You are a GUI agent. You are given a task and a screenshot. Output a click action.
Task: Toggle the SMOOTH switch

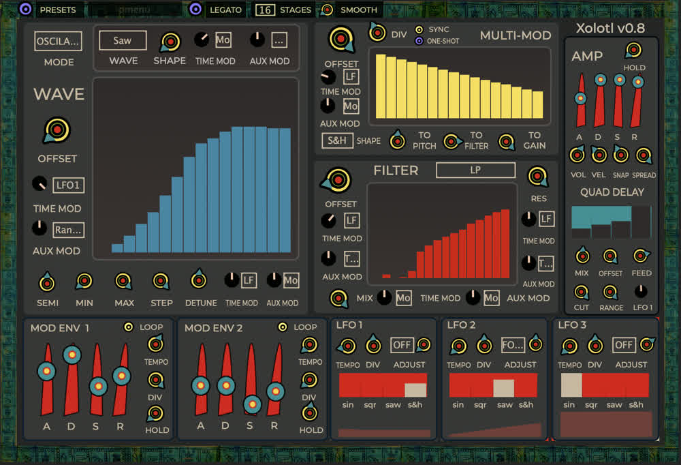327,10
